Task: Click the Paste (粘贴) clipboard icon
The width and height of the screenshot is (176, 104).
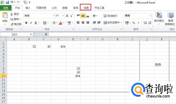Action: pyautogui.click(x=5, y=15)
